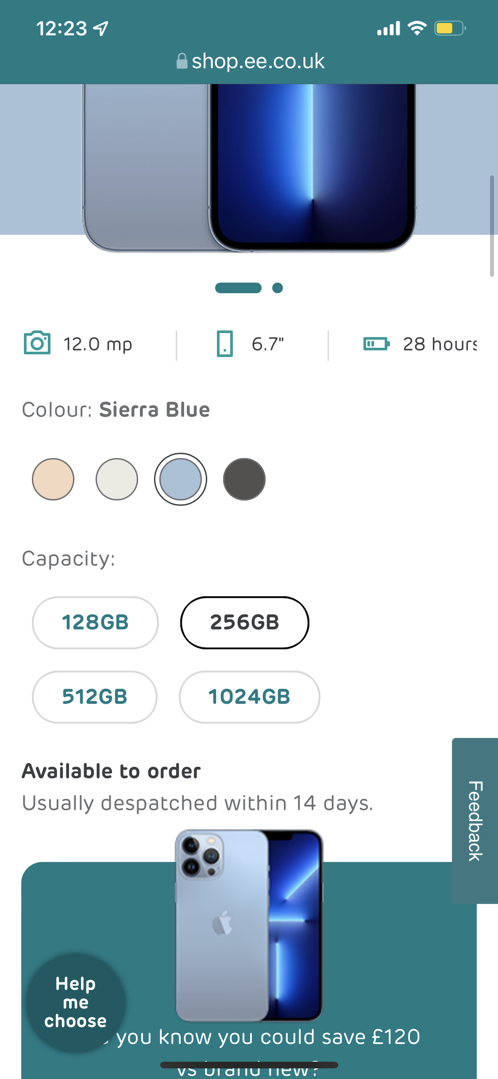The image size is (498, 1079).
Task: Tap the battery indicator in the status bar
Action: 448,28
